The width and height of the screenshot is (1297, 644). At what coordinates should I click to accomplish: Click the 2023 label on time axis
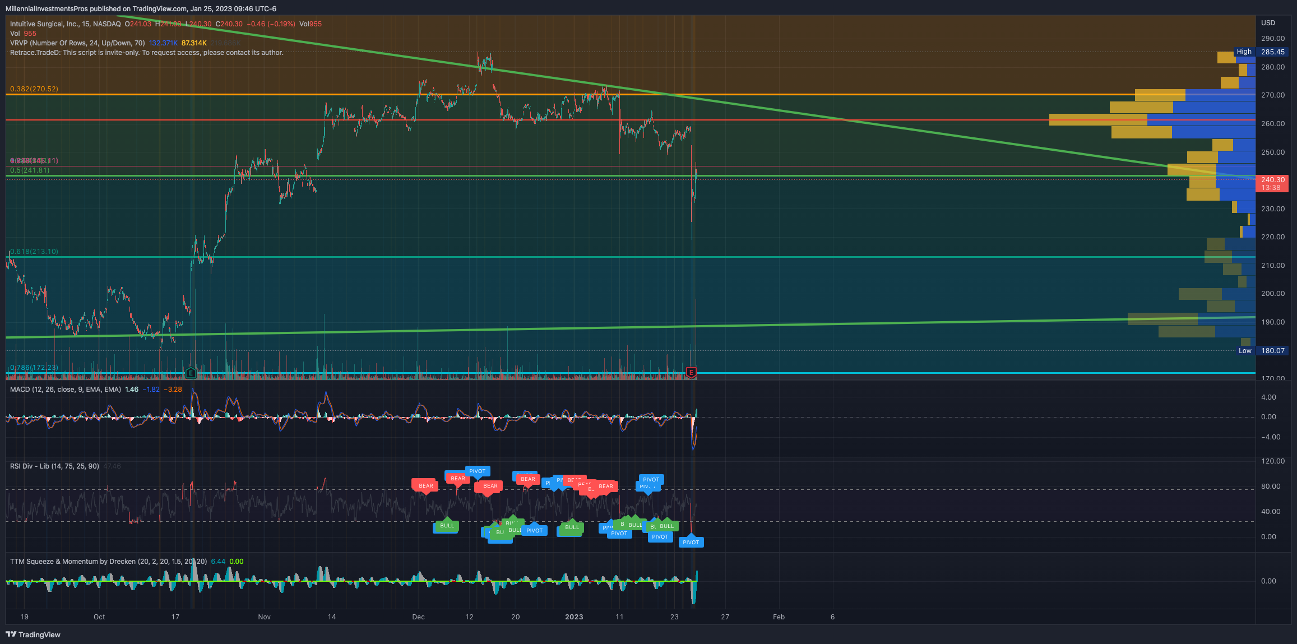point(574,617)
